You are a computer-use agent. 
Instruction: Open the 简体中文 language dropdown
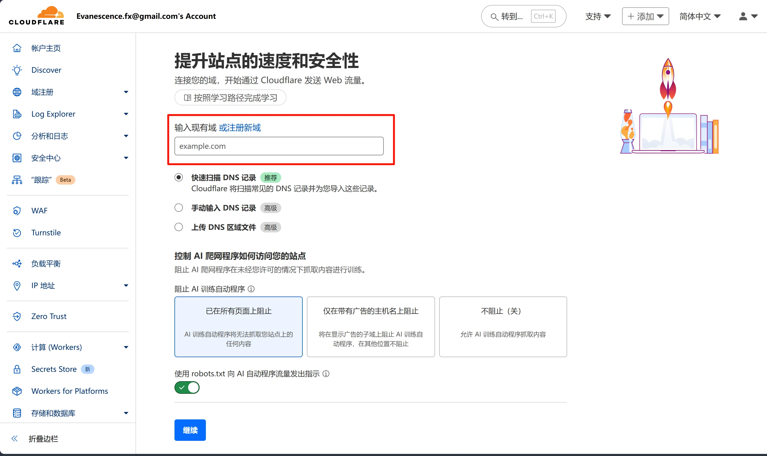(x=700, y=16)
